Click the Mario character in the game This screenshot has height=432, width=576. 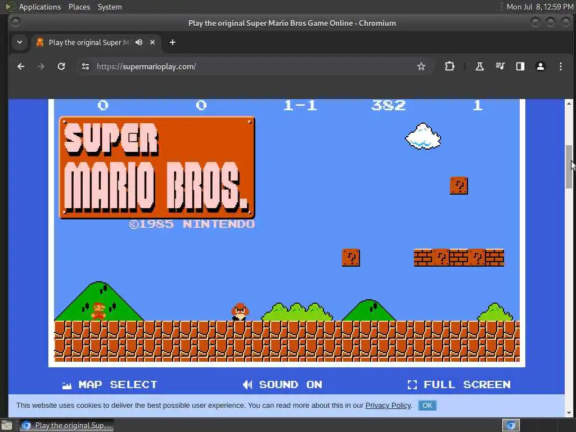point(98,311)
